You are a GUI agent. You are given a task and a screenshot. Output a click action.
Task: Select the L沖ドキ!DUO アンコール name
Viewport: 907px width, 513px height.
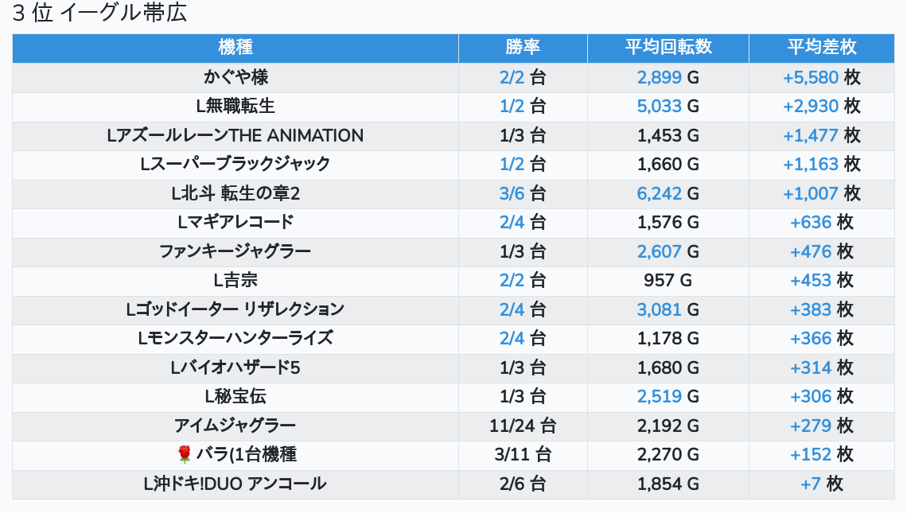click(x=236, y=484)
